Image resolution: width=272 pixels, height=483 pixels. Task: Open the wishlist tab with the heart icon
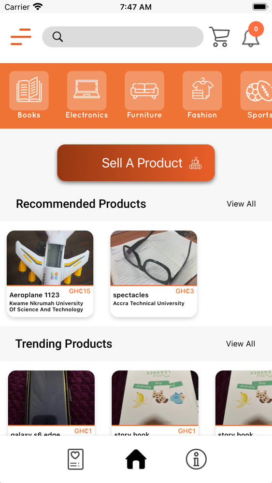point(75,459)
